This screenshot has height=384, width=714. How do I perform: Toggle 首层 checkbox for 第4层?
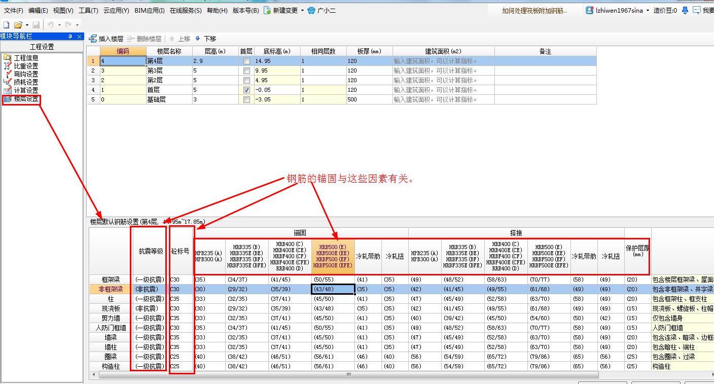click(x=246, y=61)
